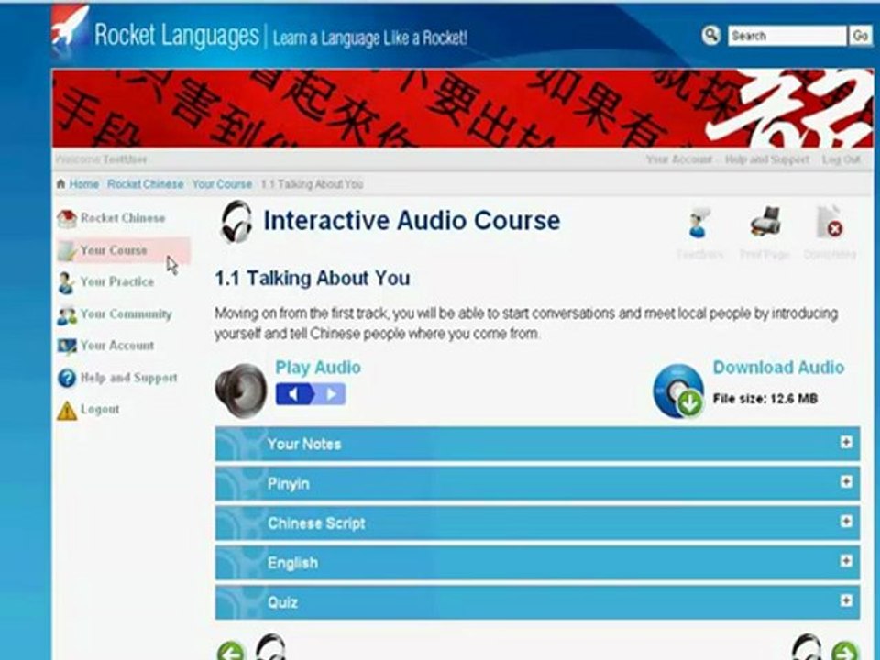Open Rocket Chinese sidebar menu item
880x660 pixels.
[122, 218]
